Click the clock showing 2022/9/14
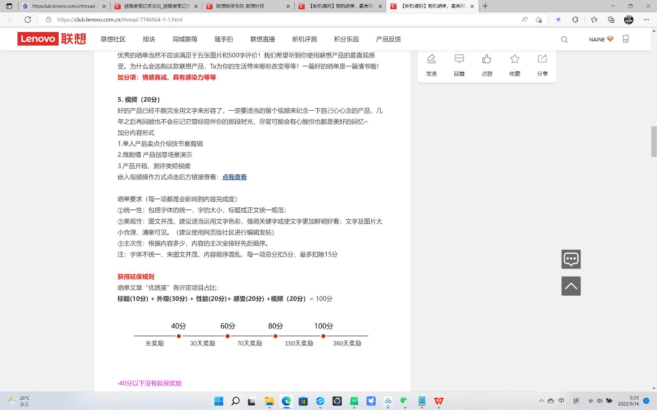This screenshot has height=410, width=657. point(628,401)
